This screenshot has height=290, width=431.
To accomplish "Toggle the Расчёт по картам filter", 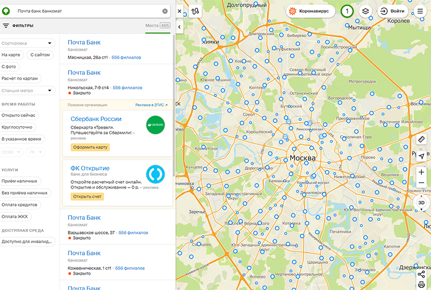I will tap(20, 78).
